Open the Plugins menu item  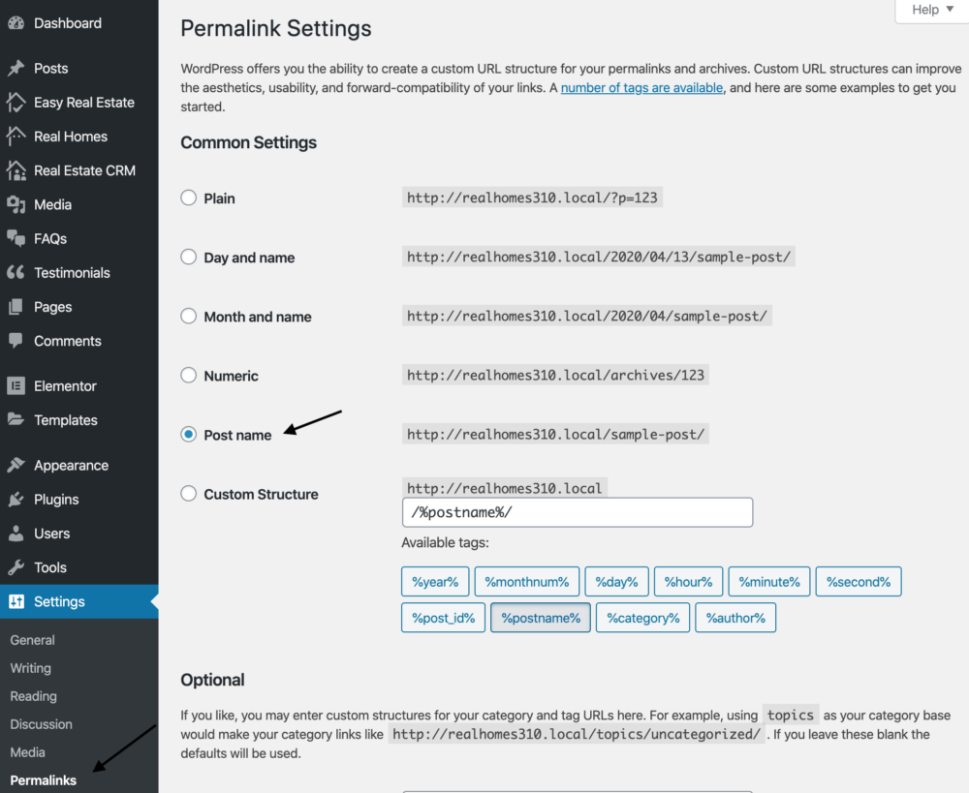pos(79,499)
